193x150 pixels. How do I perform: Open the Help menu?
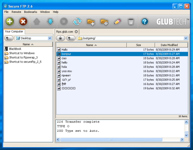pos(56,12)
